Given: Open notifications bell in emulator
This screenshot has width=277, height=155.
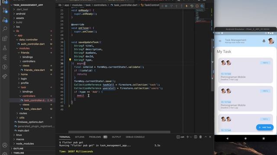Looking at the screenshot, I should (264, 41).
